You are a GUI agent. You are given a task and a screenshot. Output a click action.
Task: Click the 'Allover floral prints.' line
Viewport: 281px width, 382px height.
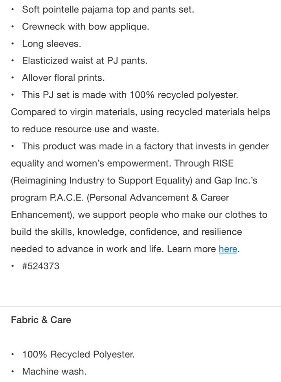coord(63,78)
